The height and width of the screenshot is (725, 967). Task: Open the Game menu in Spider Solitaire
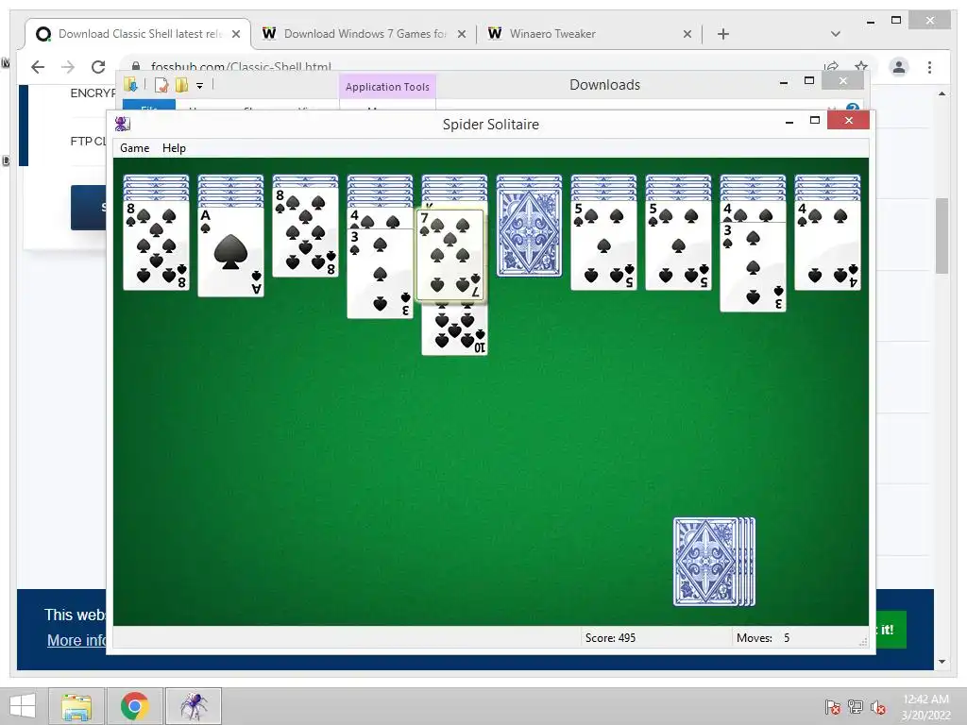[x=134, y=148]
